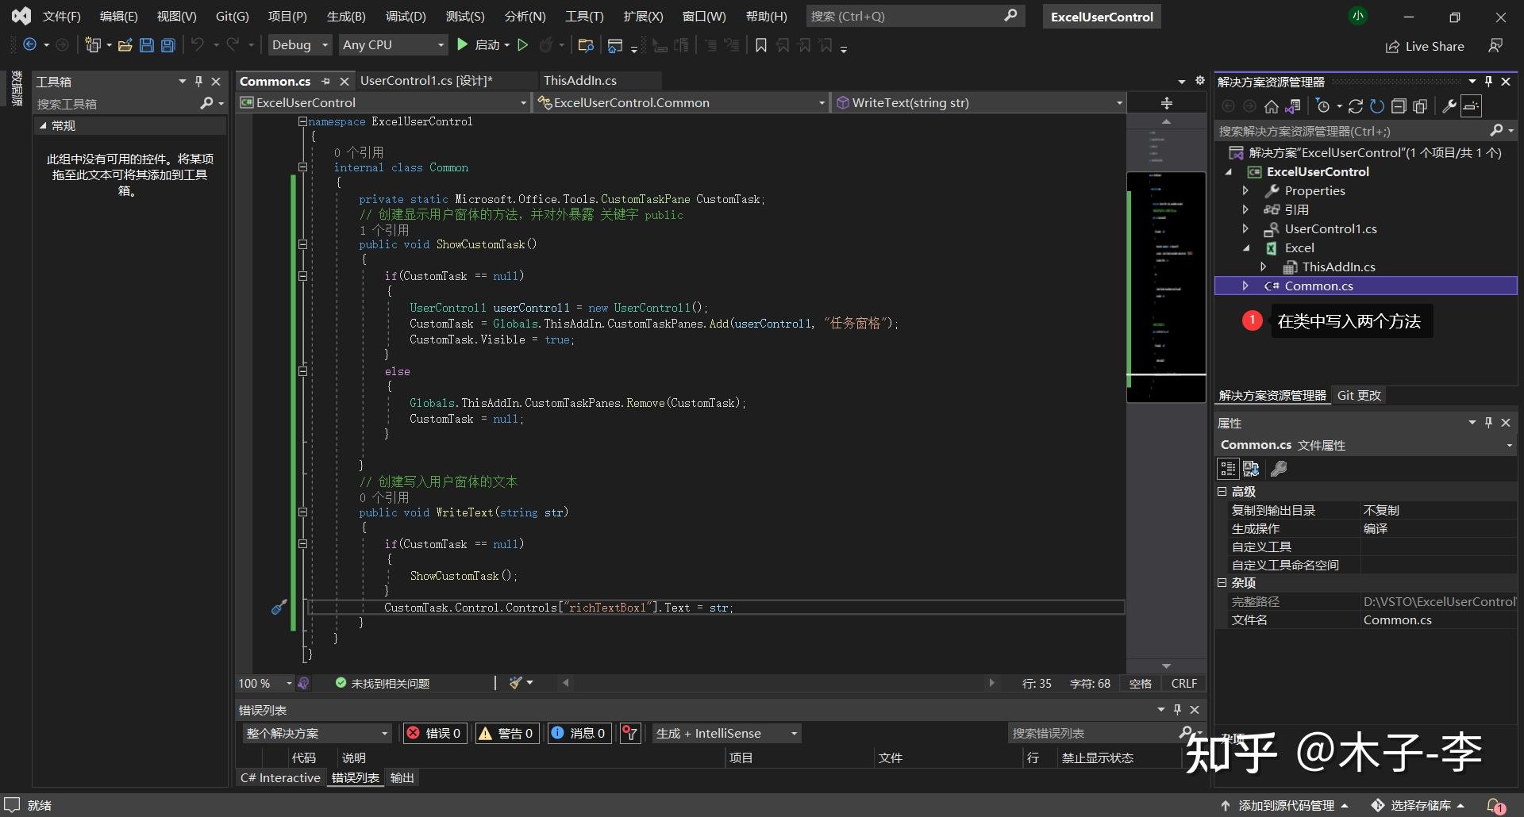Expand the Properties node in solution tree

click(x=1245, y=191)
